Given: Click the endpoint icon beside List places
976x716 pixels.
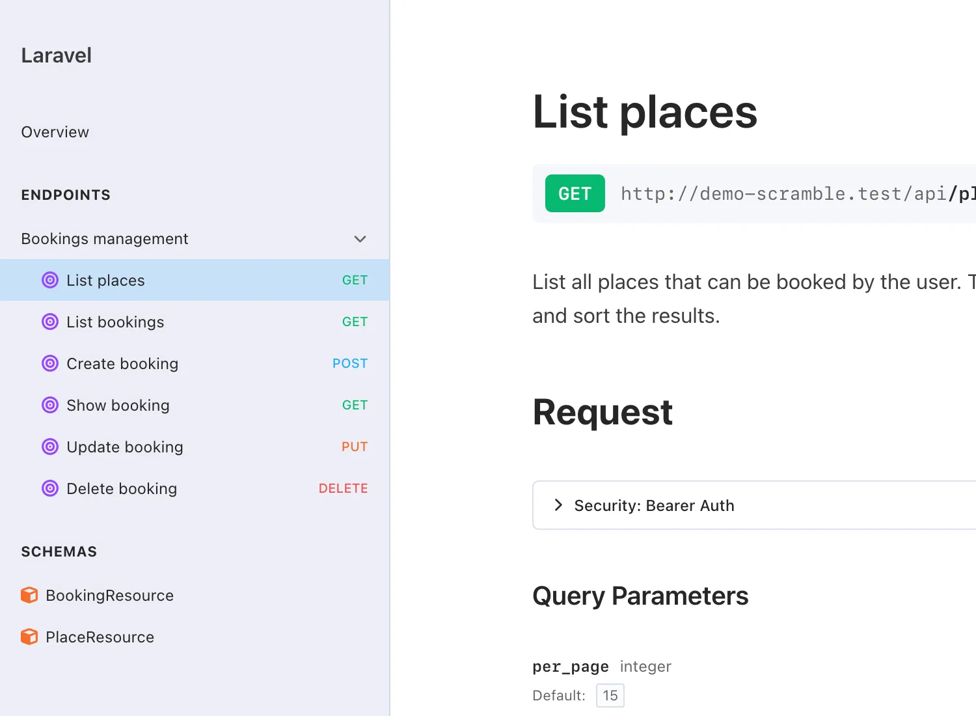Looking at the screenshot, I should pos(50,280).
